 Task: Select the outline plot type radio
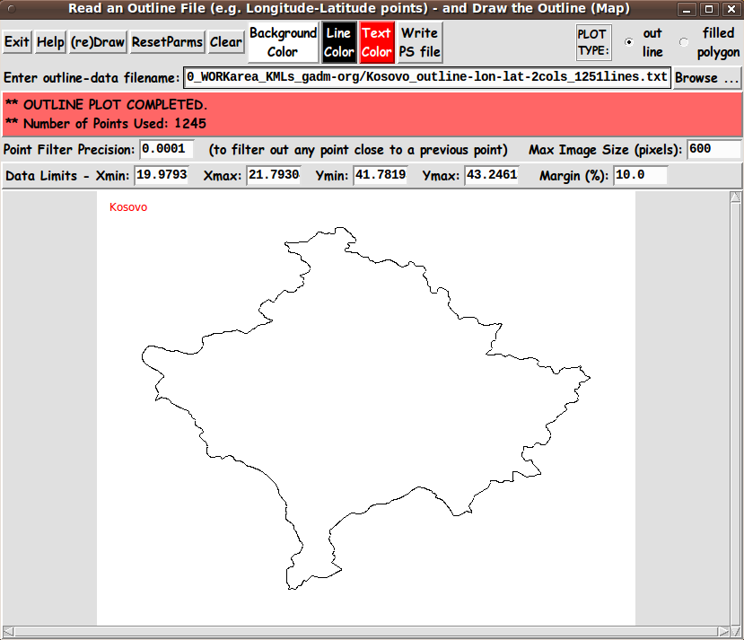click(x=629, y=42)
